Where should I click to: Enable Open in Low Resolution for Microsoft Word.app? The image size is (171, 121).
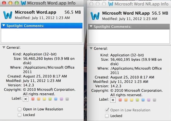pyautogui.click(x=20, y=109)
